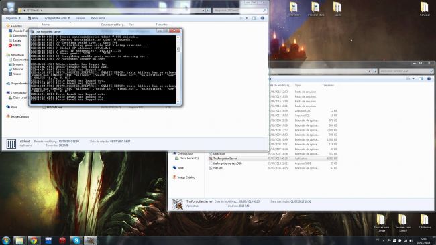Toggle the preview pane in OTClient window

254,18
